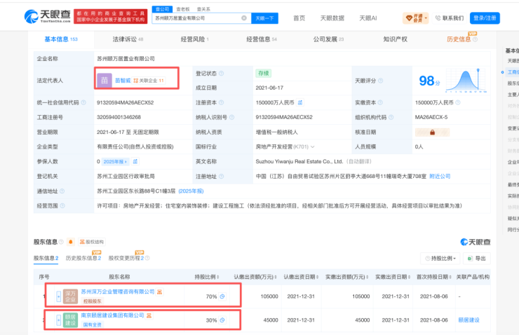519x335 pixels.
Task: Switch to 经营信息 tab
Action: 261,39
